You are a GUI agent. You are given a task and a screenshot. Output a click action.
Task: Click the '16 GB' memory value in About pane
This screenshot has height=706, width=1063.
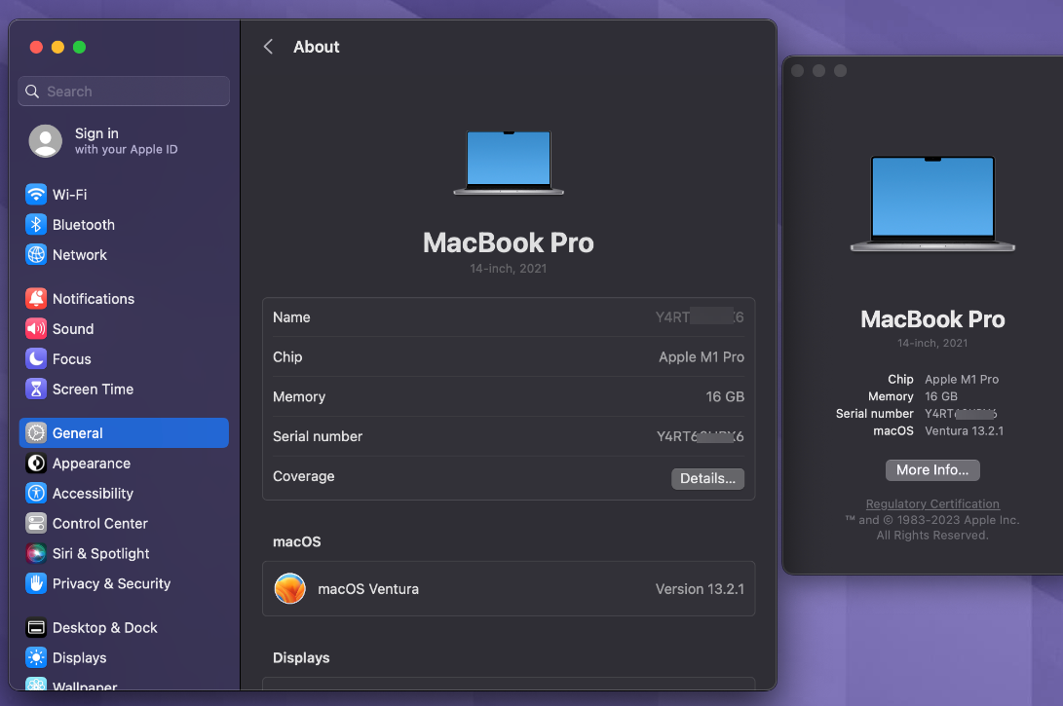click(x=725, y=396)
